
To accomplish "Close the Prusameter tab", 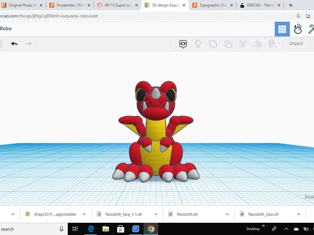I will (89, 5).
